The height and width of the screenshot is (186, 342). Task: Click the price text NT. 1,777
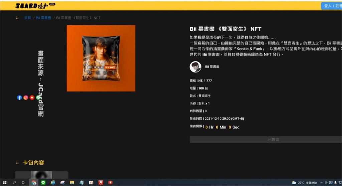coord(205,81)
